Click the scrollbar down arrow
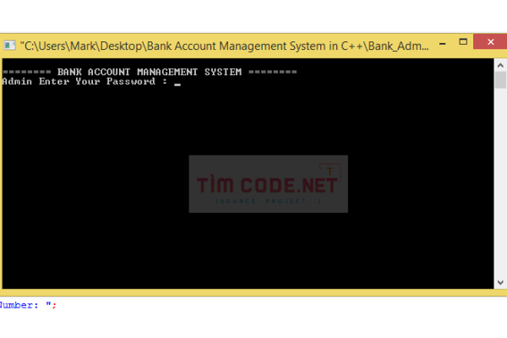 (500, 282)
